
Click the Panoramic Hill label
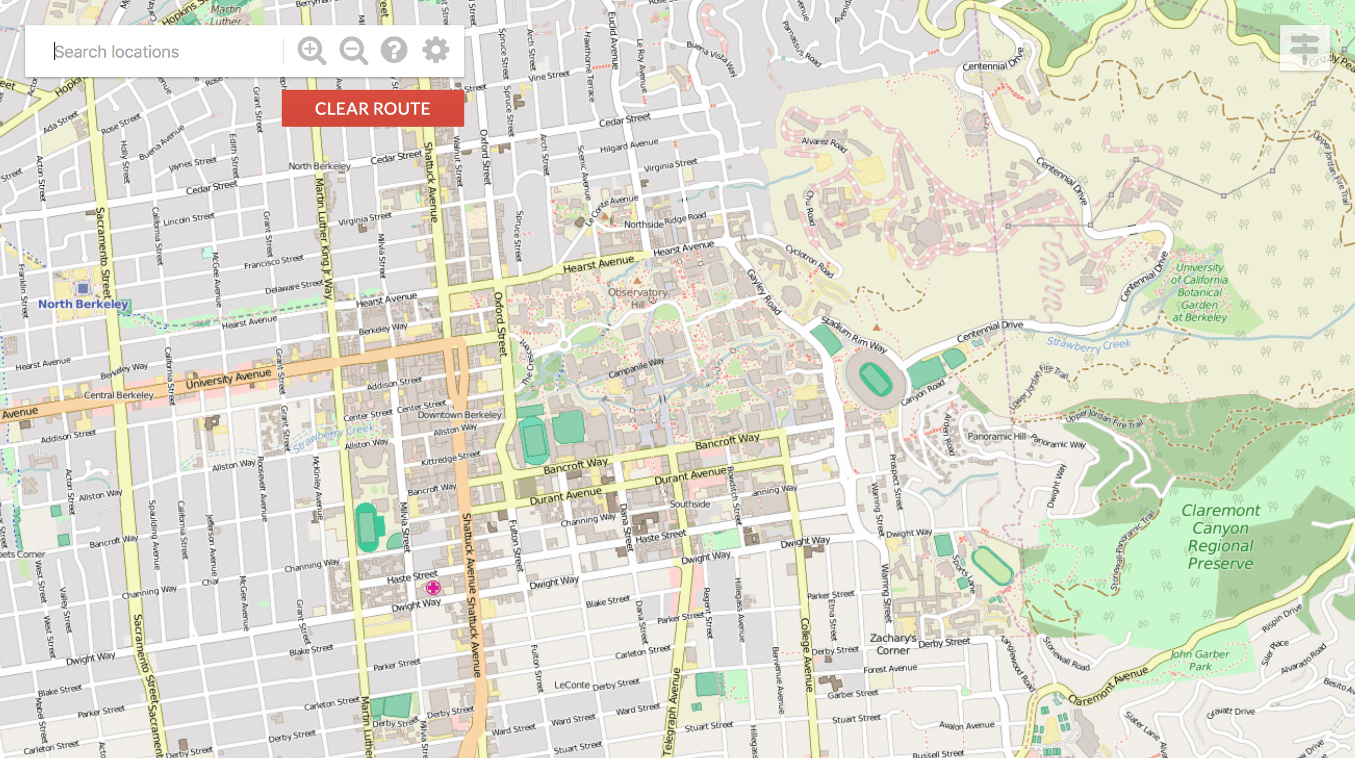coord(996,437)
